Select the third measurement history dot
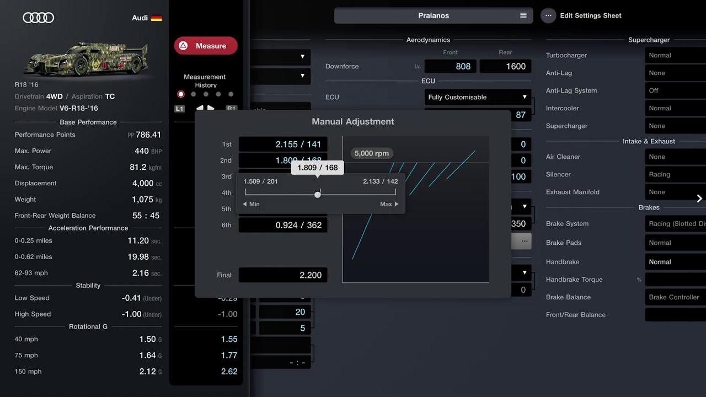This screenshot has height=397, width=706. pyautogui.click(x=206, y=94)
